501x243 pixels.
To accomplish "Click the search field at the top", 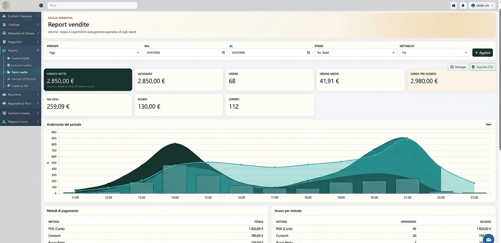I will pyautogui.click(x=92, y=5).
